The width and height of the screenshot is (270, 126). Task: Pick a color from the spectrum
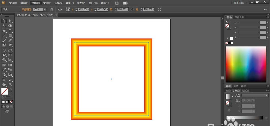(246, 64)
